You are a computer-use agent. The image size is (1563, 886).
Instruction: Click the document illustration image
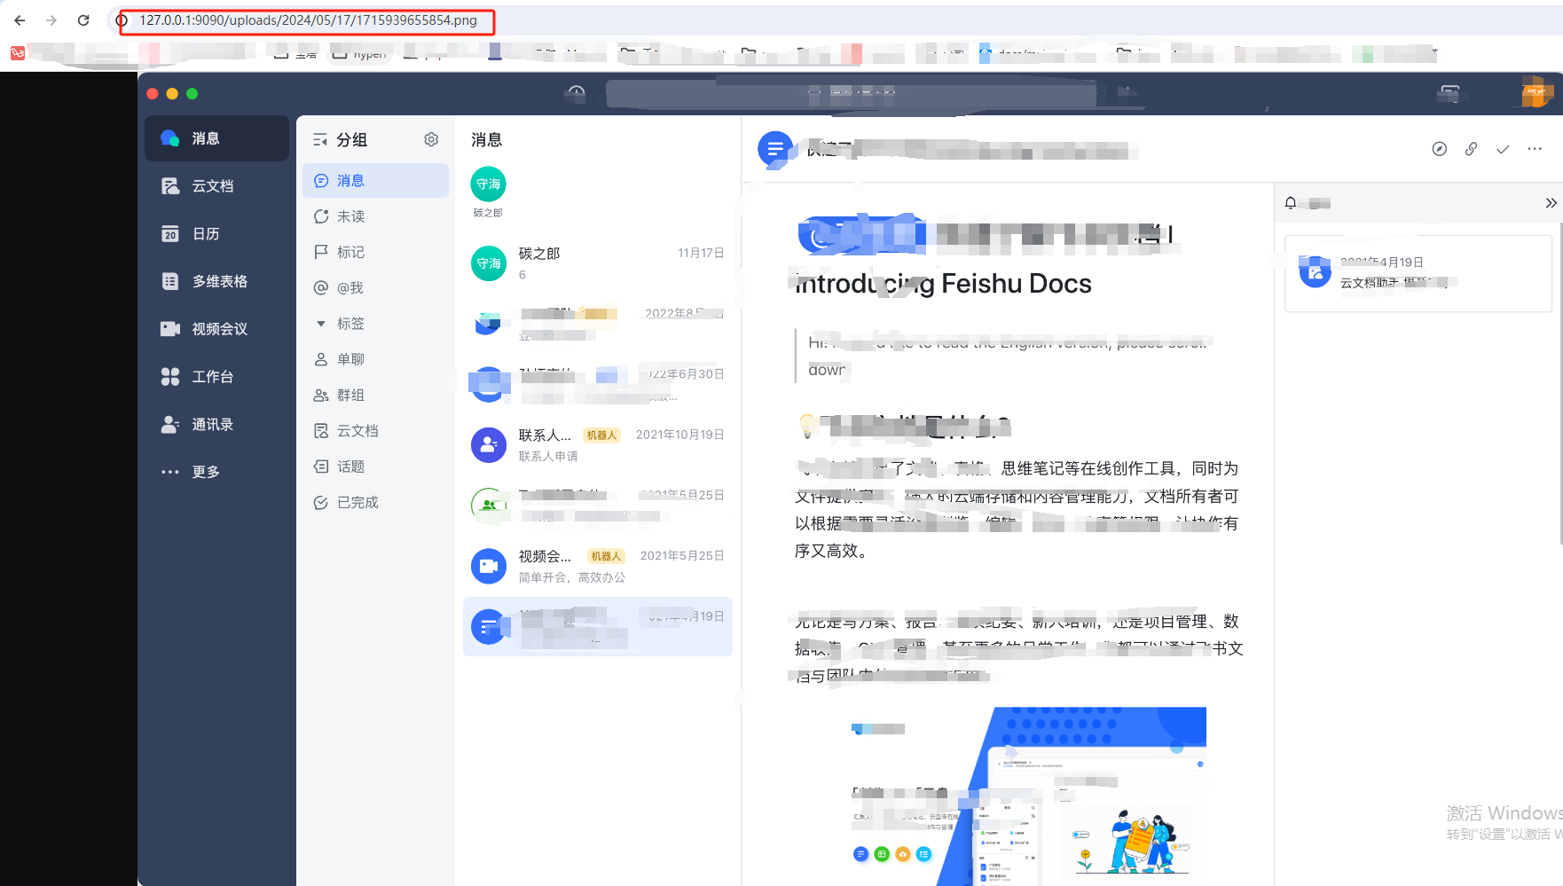1027,796
